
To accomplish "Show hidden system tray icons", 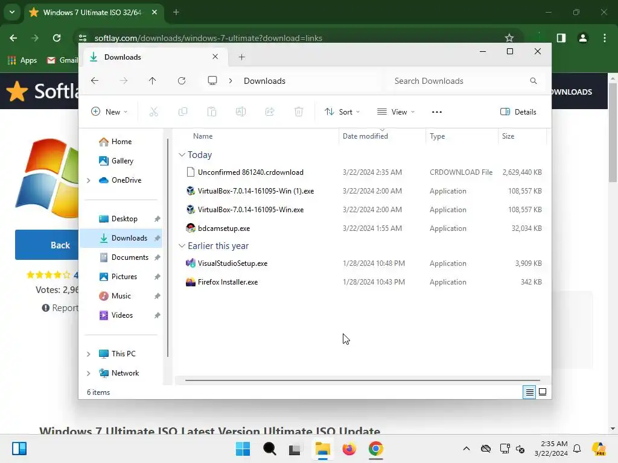I will click(x=467, y=449).
